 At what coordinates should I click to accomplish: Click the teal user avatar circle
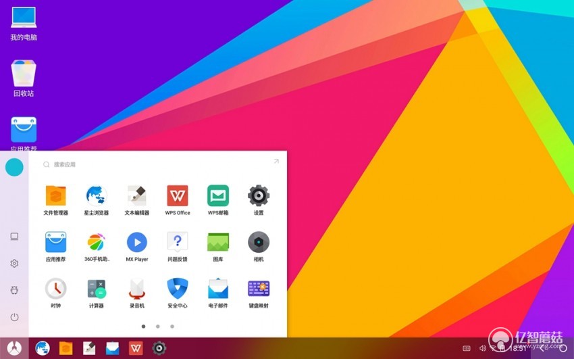14,167
